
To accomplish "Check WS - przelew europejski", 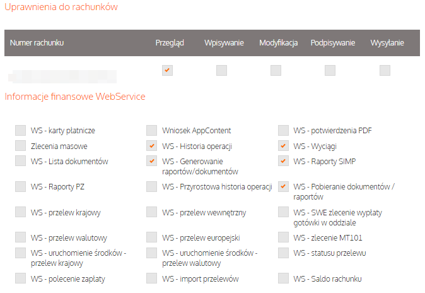I will click(x=151, y=237).
